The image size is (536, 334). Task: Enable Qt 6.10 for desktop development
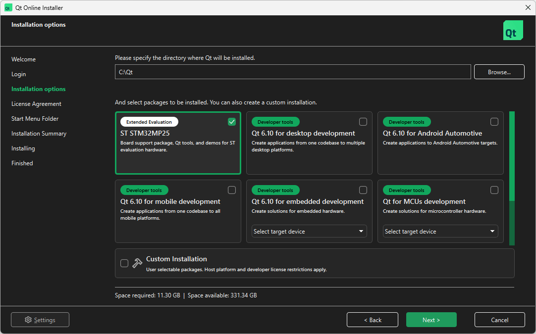click(363, 121)
